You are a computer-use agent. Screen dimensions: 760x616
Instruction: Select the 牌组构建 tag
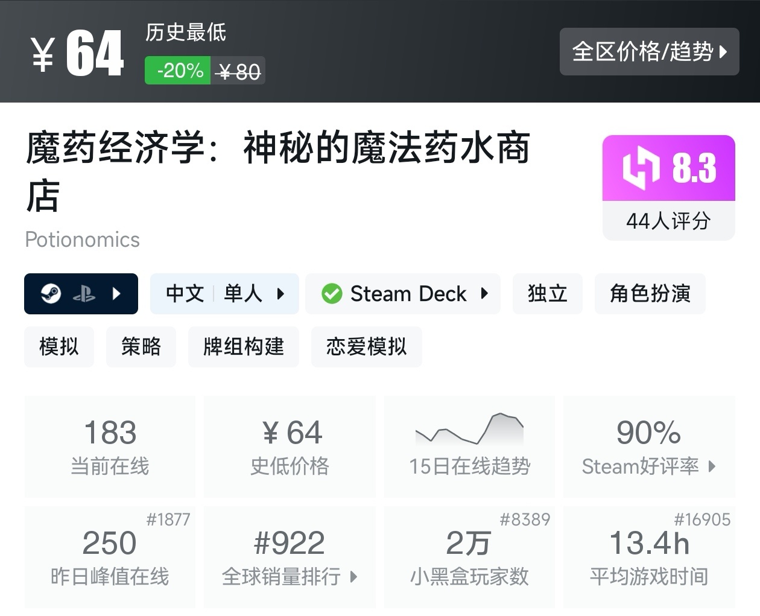click(244, 347)
